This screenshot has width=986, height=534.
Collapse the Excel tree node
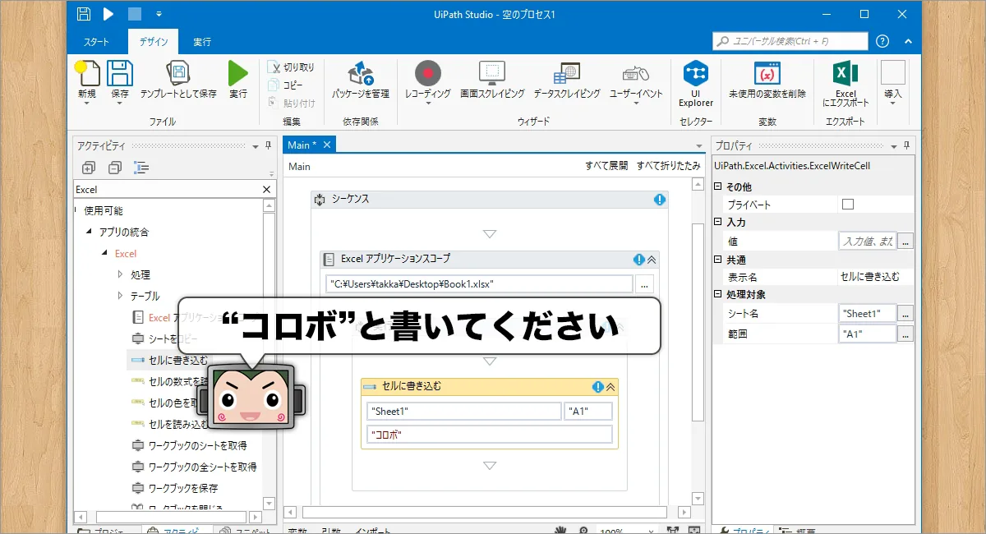(x=104, y=253)
